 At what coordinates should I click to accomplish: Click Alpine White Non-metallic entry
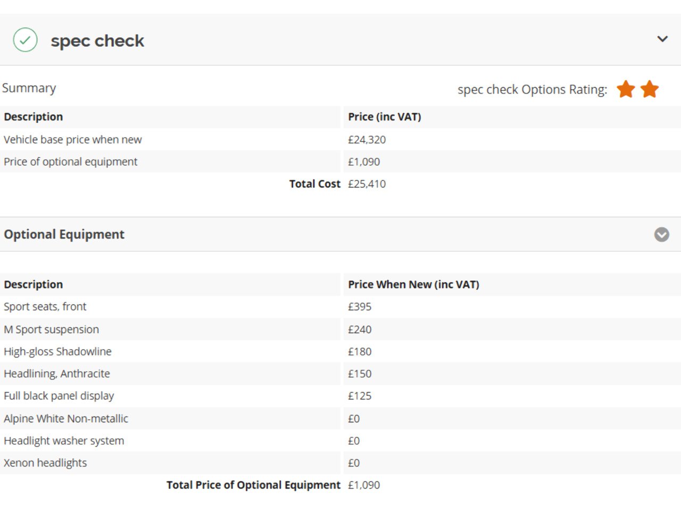[66, 419]
